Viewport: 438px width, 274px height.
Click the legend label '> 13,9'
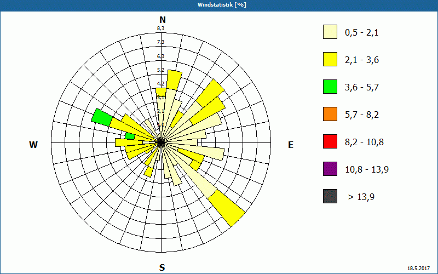pos(361,197)
